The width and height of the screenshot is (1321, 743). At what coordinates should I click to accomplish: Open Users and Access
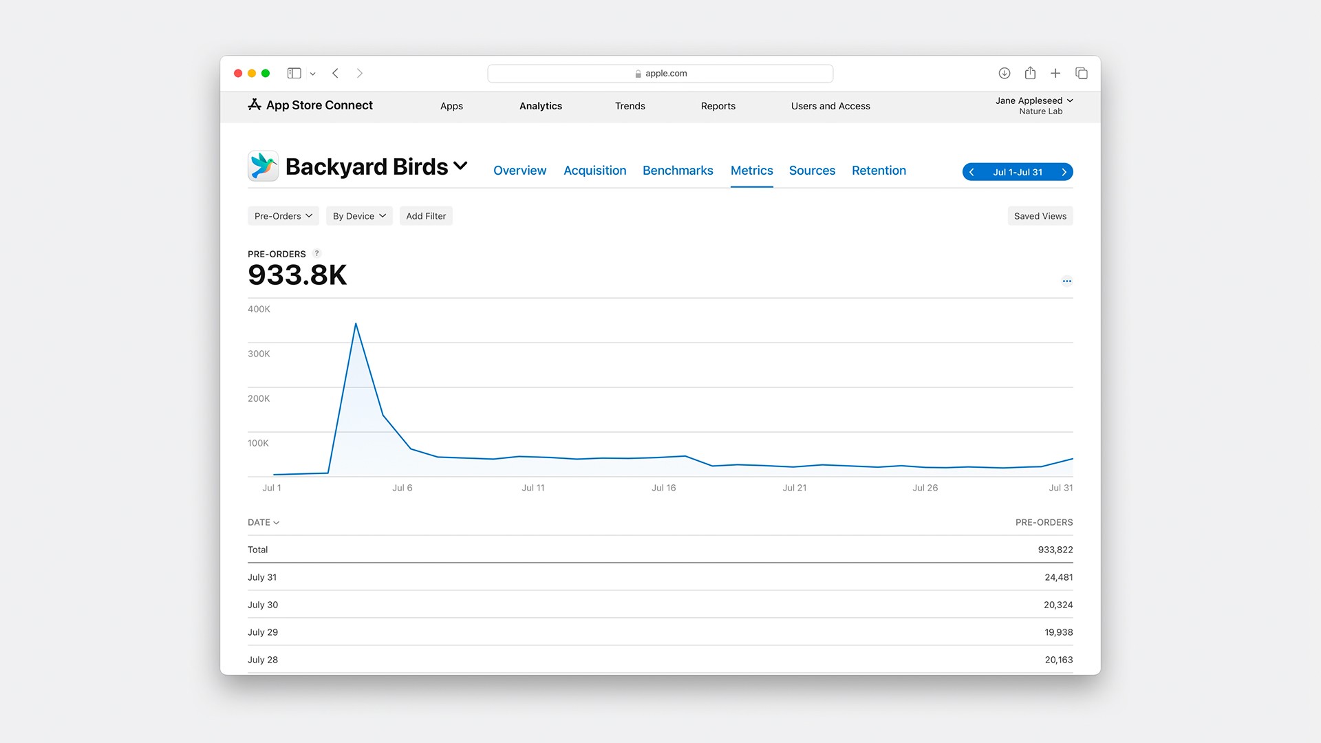click(x=830, y=106)
